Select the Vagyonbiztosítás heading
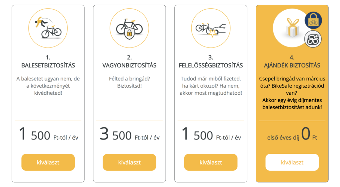 coord(129,65)
